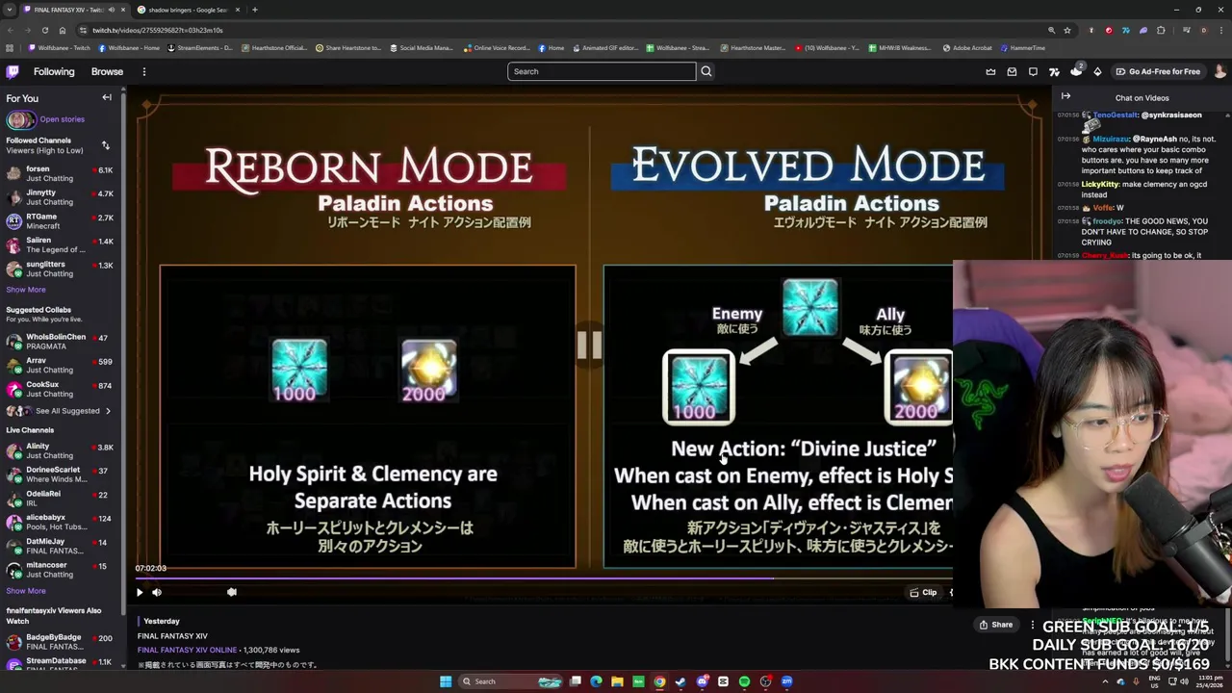Open the icon with the '2' badge

[x=1076, y=71]
